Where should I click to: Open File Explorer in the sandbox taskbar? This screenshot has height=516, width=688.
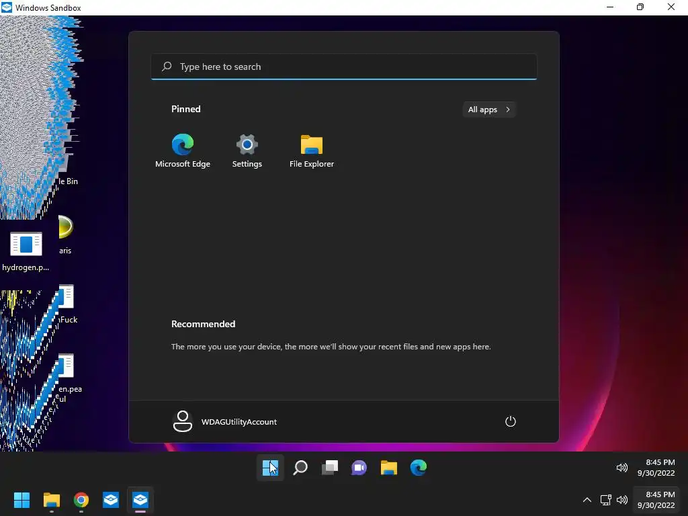click(x=389, y=468)
